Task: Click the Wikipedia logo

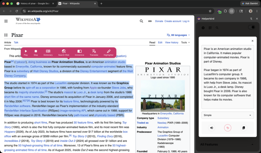Action: [28, 21]
